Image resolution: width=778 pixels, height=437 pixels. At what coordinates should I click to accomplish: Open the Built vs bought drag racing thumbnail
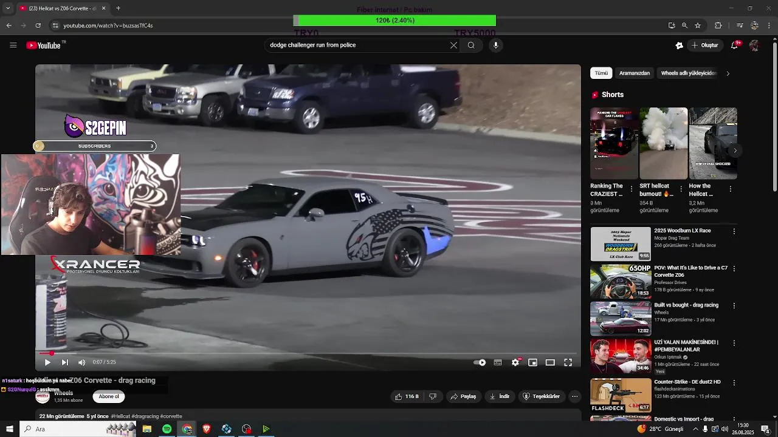point(621,319)
